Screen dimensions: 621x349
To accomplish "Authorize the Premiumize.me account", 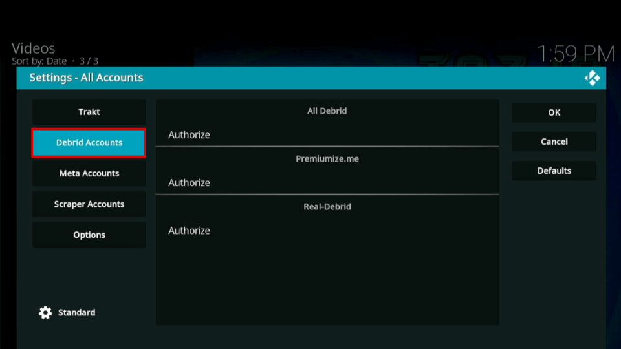I will tap(327, 183).
